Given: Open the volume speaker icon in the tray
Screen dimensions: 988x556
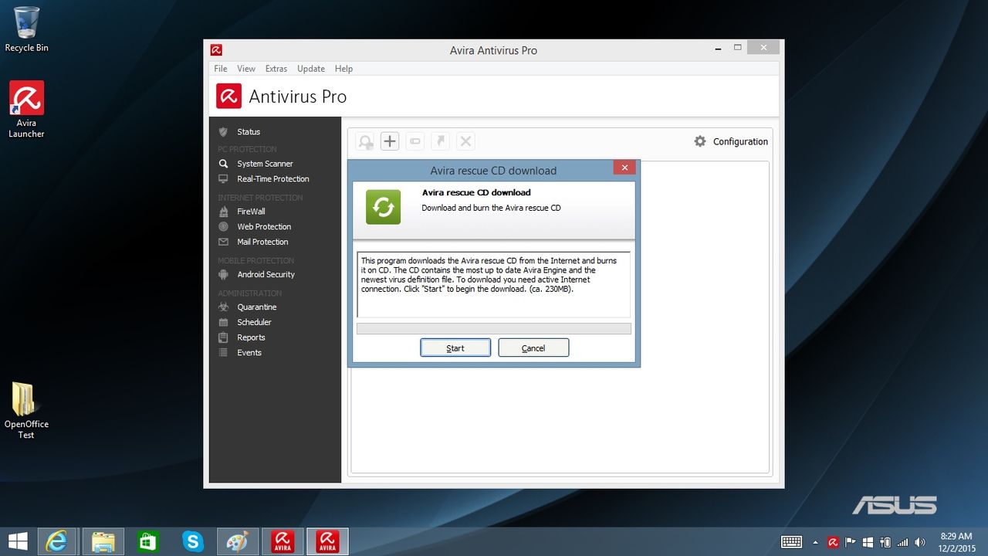Looking at the screenshot, I should click(x=919, y=542).
